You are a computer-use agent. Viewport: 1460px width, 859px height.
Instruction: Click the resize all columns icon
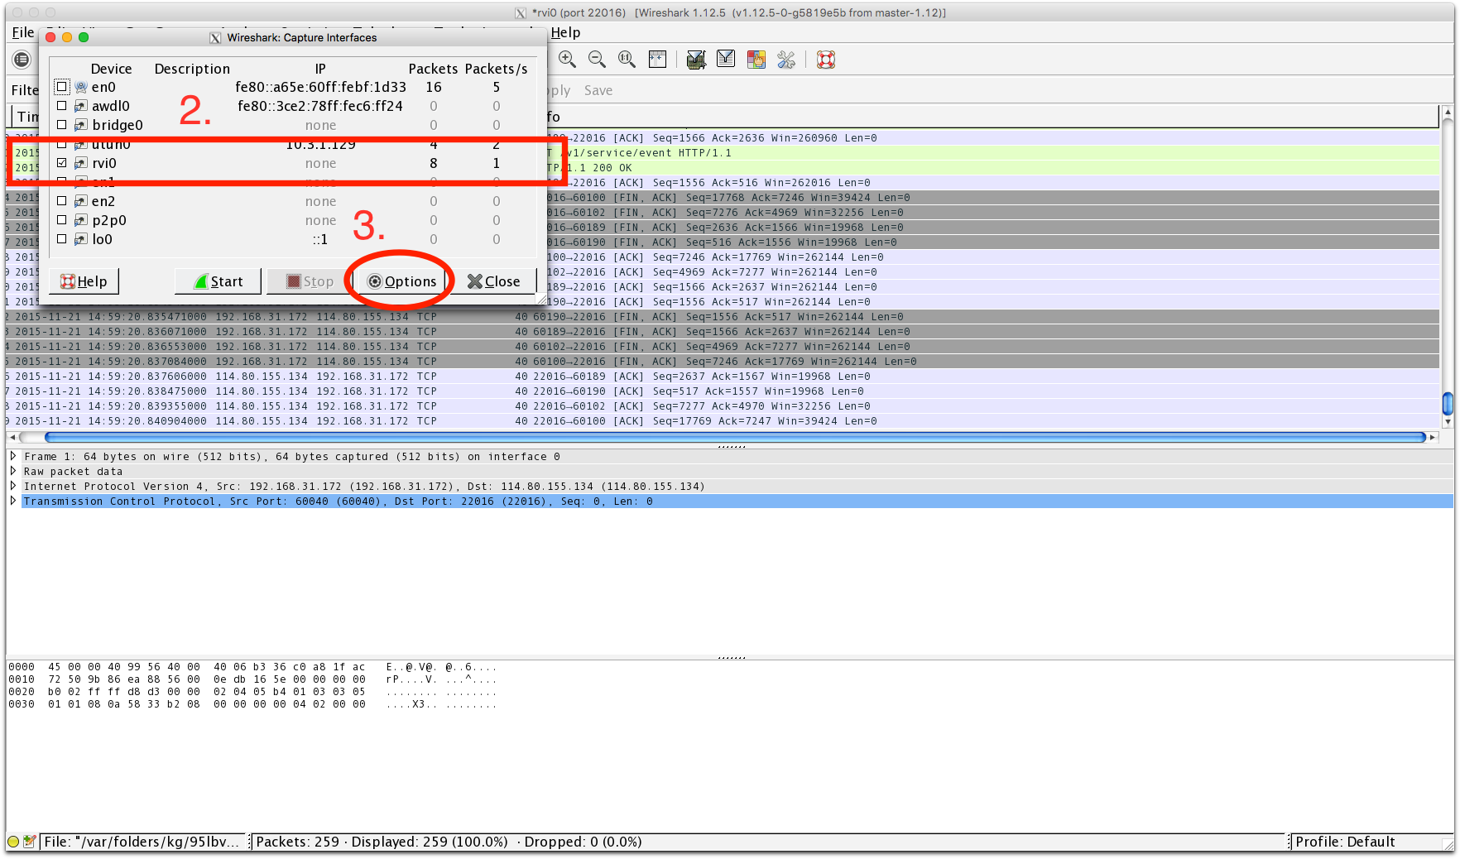[x=657, y=60]
